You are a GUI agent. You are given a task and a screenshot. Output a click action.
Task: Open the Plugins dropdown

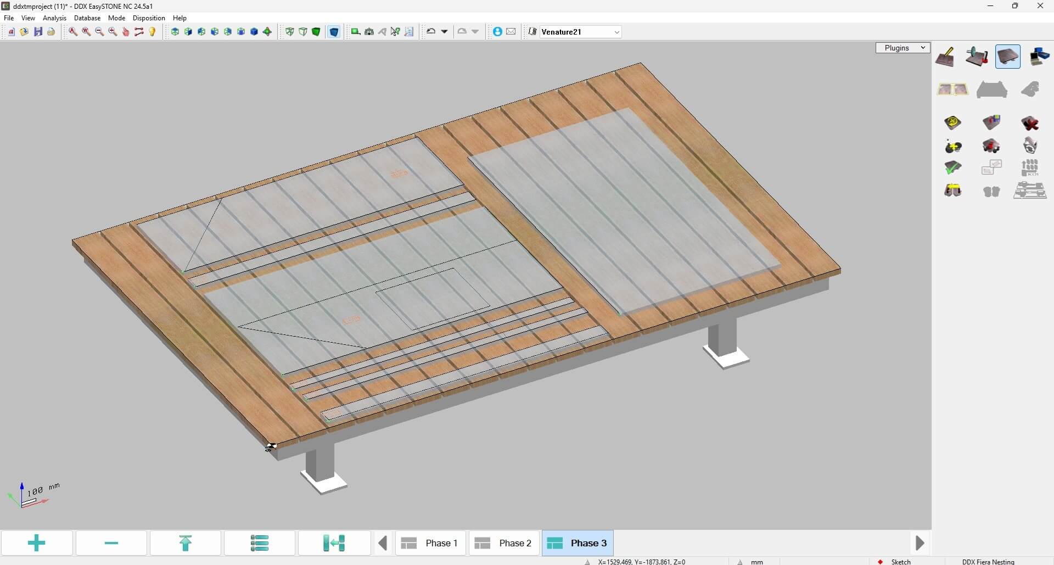tap(902, 48)
